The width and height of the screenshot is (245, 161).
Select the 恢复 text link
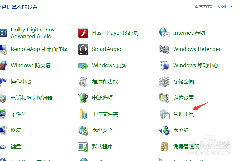(16, 130)
